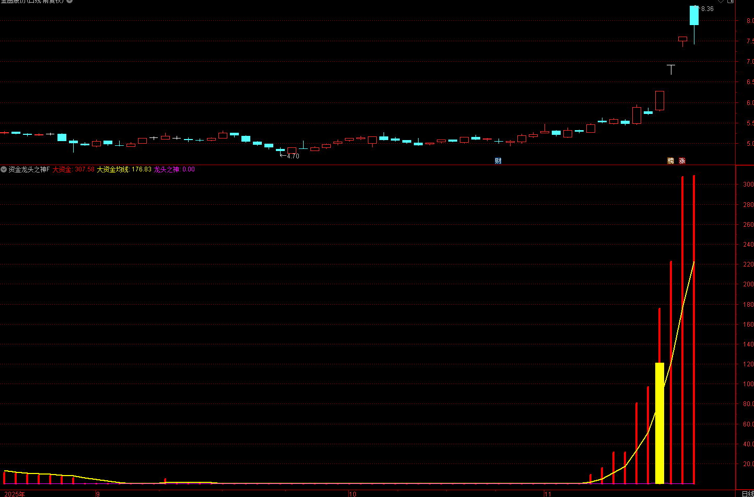The image size is (754, 497).
Task: Click the 大资金均线: 176.83 label
Action: point(124,169)
